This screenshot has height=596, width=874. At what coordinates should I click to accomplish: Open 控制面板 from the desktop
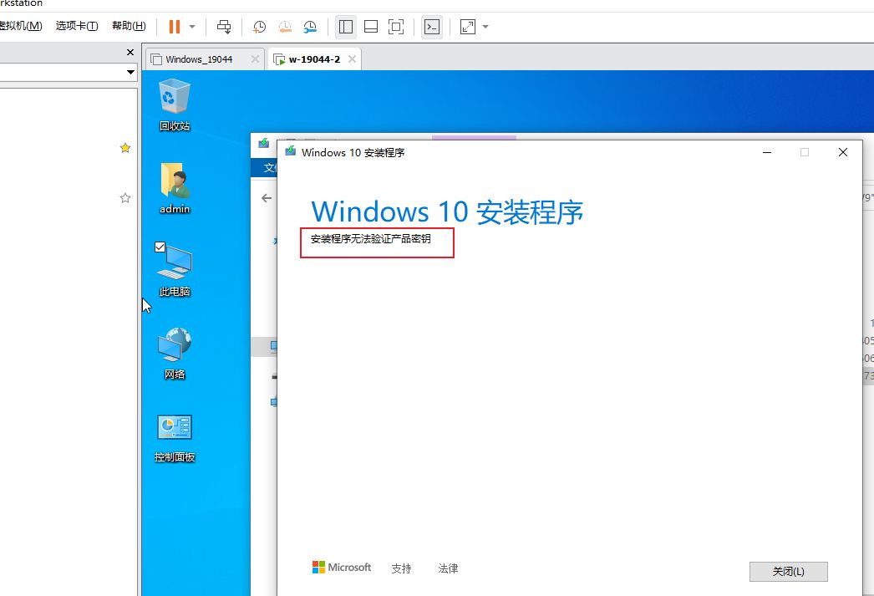coord(174,435)
